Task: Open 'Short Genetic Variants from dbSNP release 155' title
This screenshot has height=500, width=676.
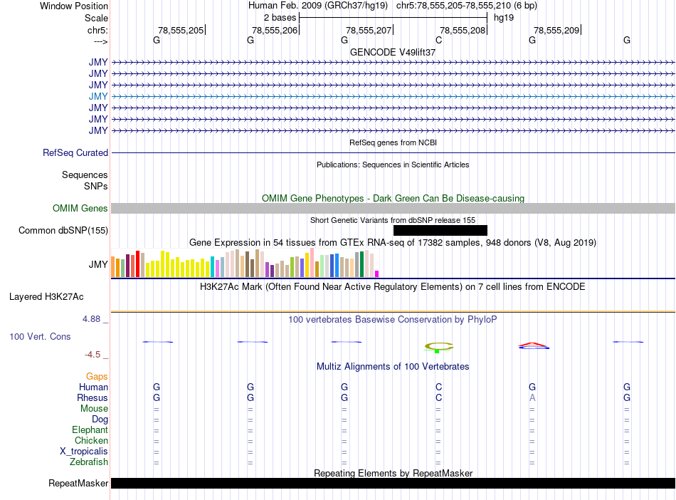Action: [393, 220]
